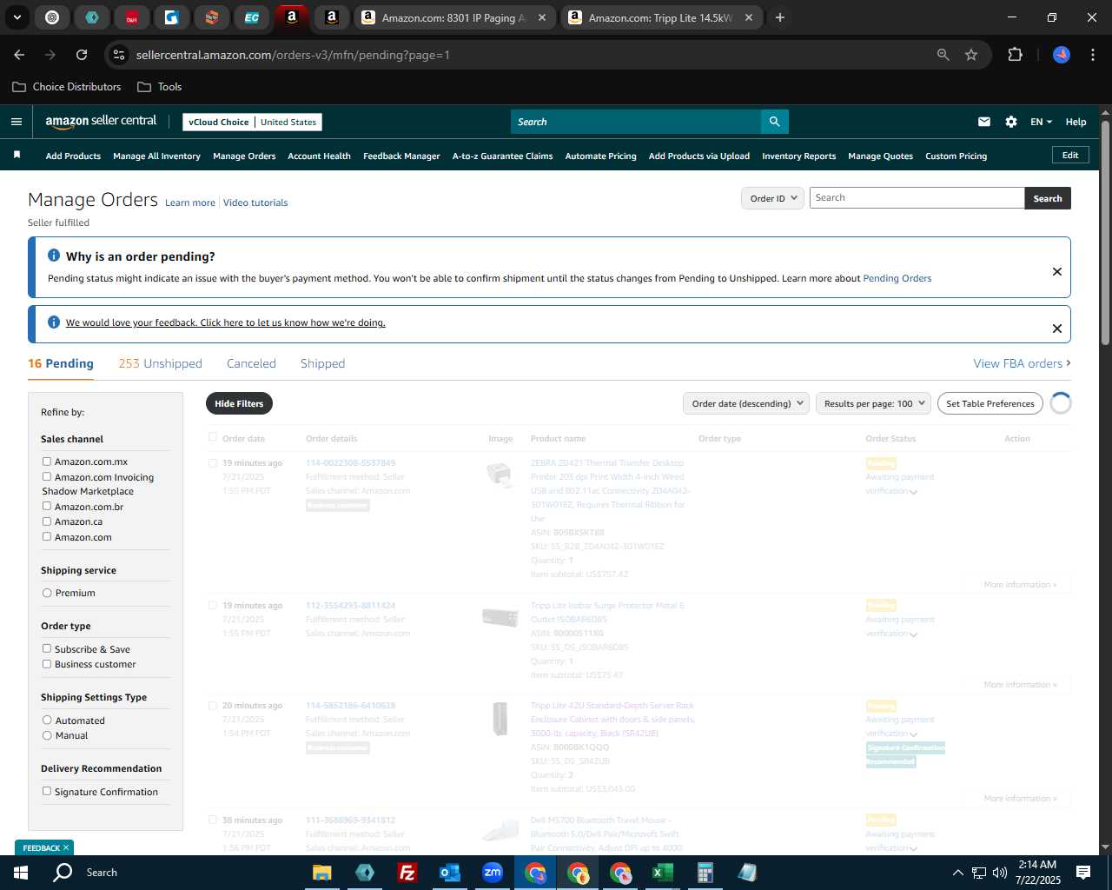The width and height of the screenshot is (1112, 890).
Task: Click the zoom magnifier icon in address bar
Action: (943, 55)
